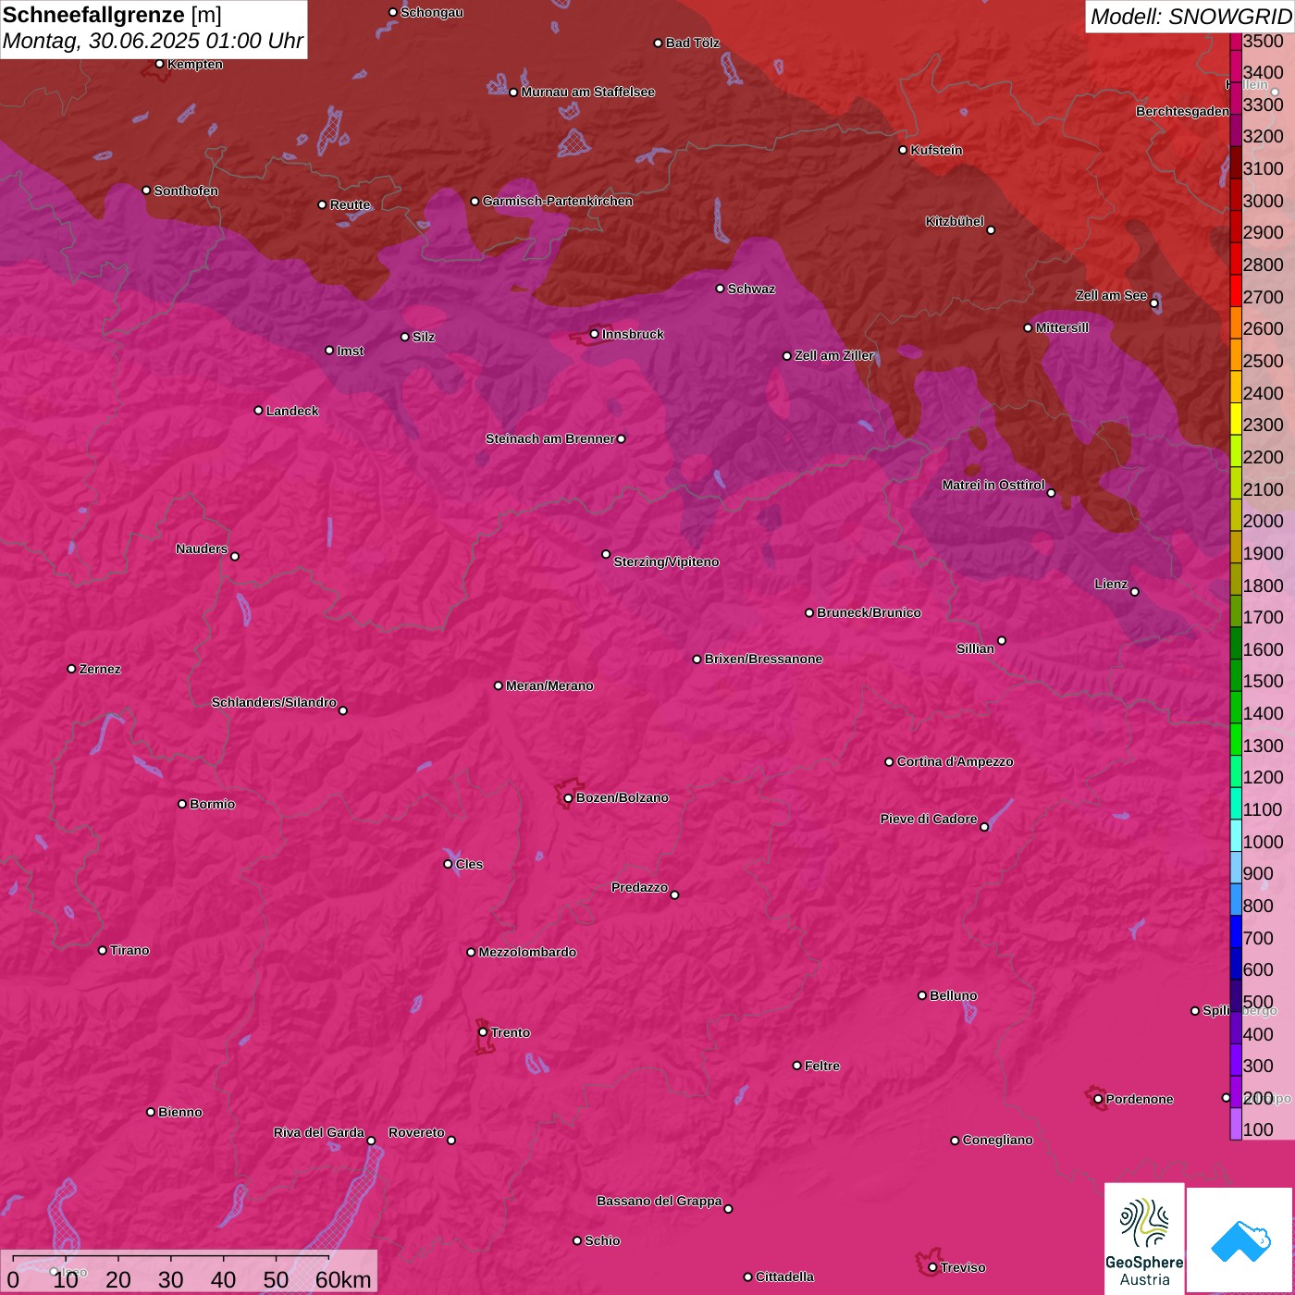Select the "Montag, 30.06.2025 01:00 Uhr" timestamp
Viewport: 1295px width, 1295px height.
153,42
